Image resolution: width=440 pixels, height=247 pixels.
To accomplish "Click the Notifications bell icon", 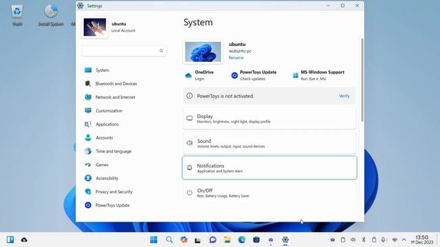I will pos(190,167).
